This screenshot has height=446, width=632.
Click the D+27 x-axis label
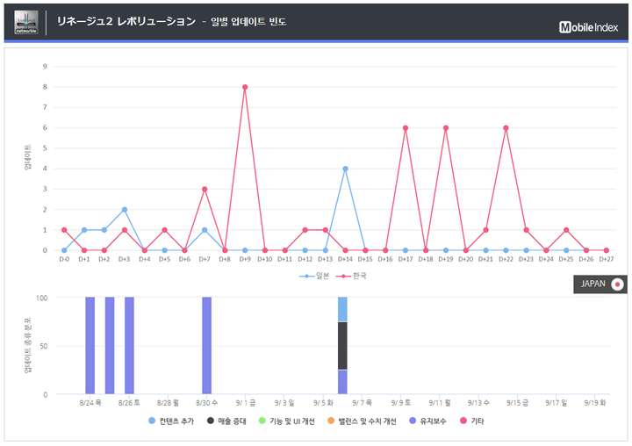click(607, 259)
